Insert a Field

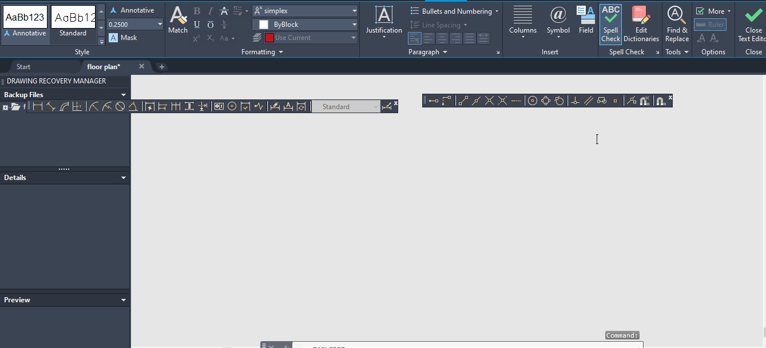(x=586, y=20)
